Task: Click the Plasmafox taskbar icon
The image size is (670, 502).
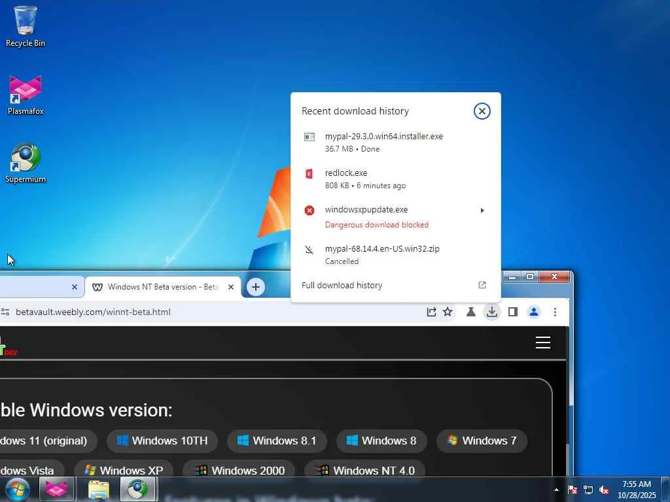Action: [x=56, y=489]
